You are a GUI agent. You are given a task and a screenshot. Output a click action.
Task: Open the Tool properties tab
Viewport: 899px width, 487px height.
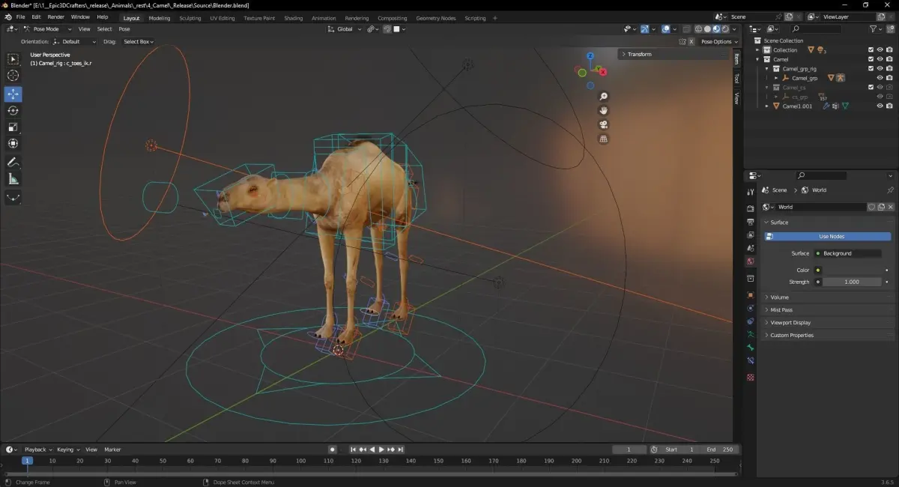point(751,193)
